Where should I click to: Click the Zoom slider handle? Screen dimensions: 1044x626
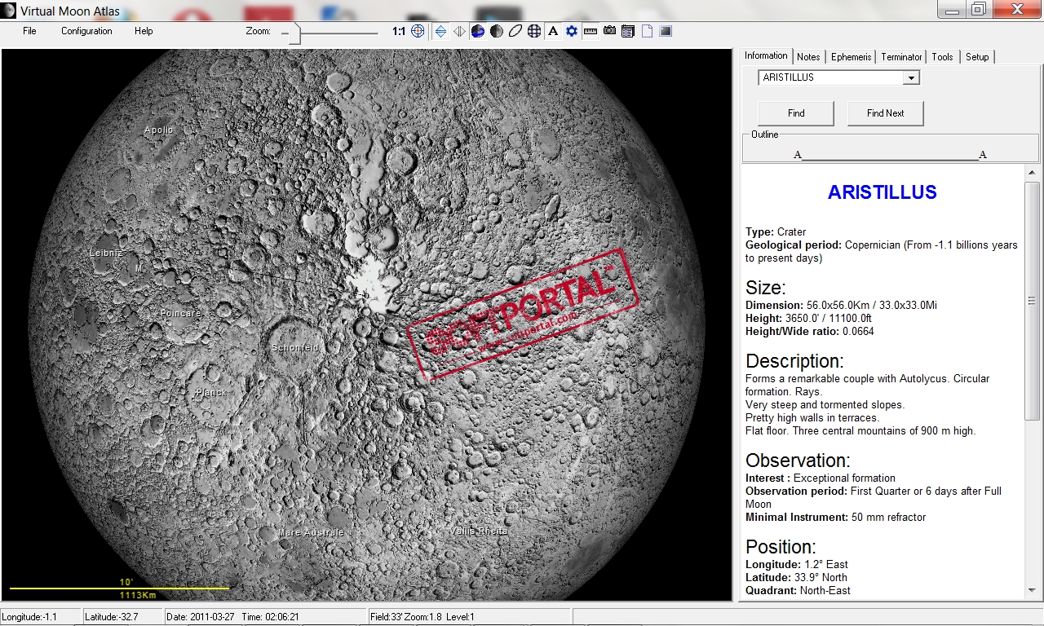(295, 33)
